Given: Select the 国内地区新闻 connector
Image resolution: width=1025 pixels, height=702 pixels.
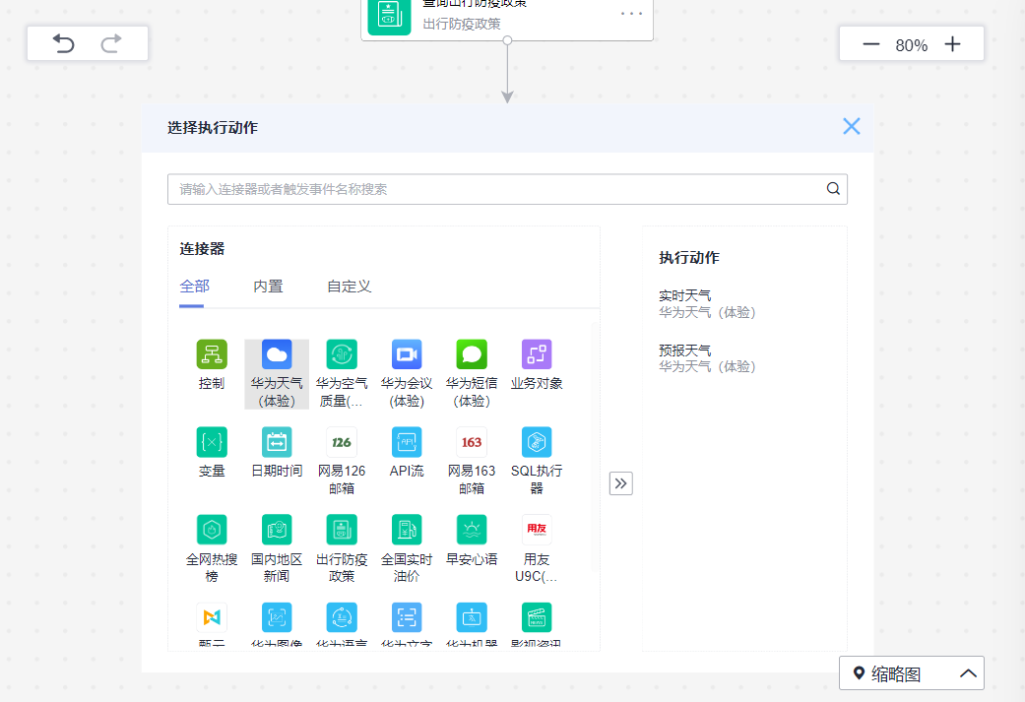Looking at the screenshot, I should pos(277,549).
